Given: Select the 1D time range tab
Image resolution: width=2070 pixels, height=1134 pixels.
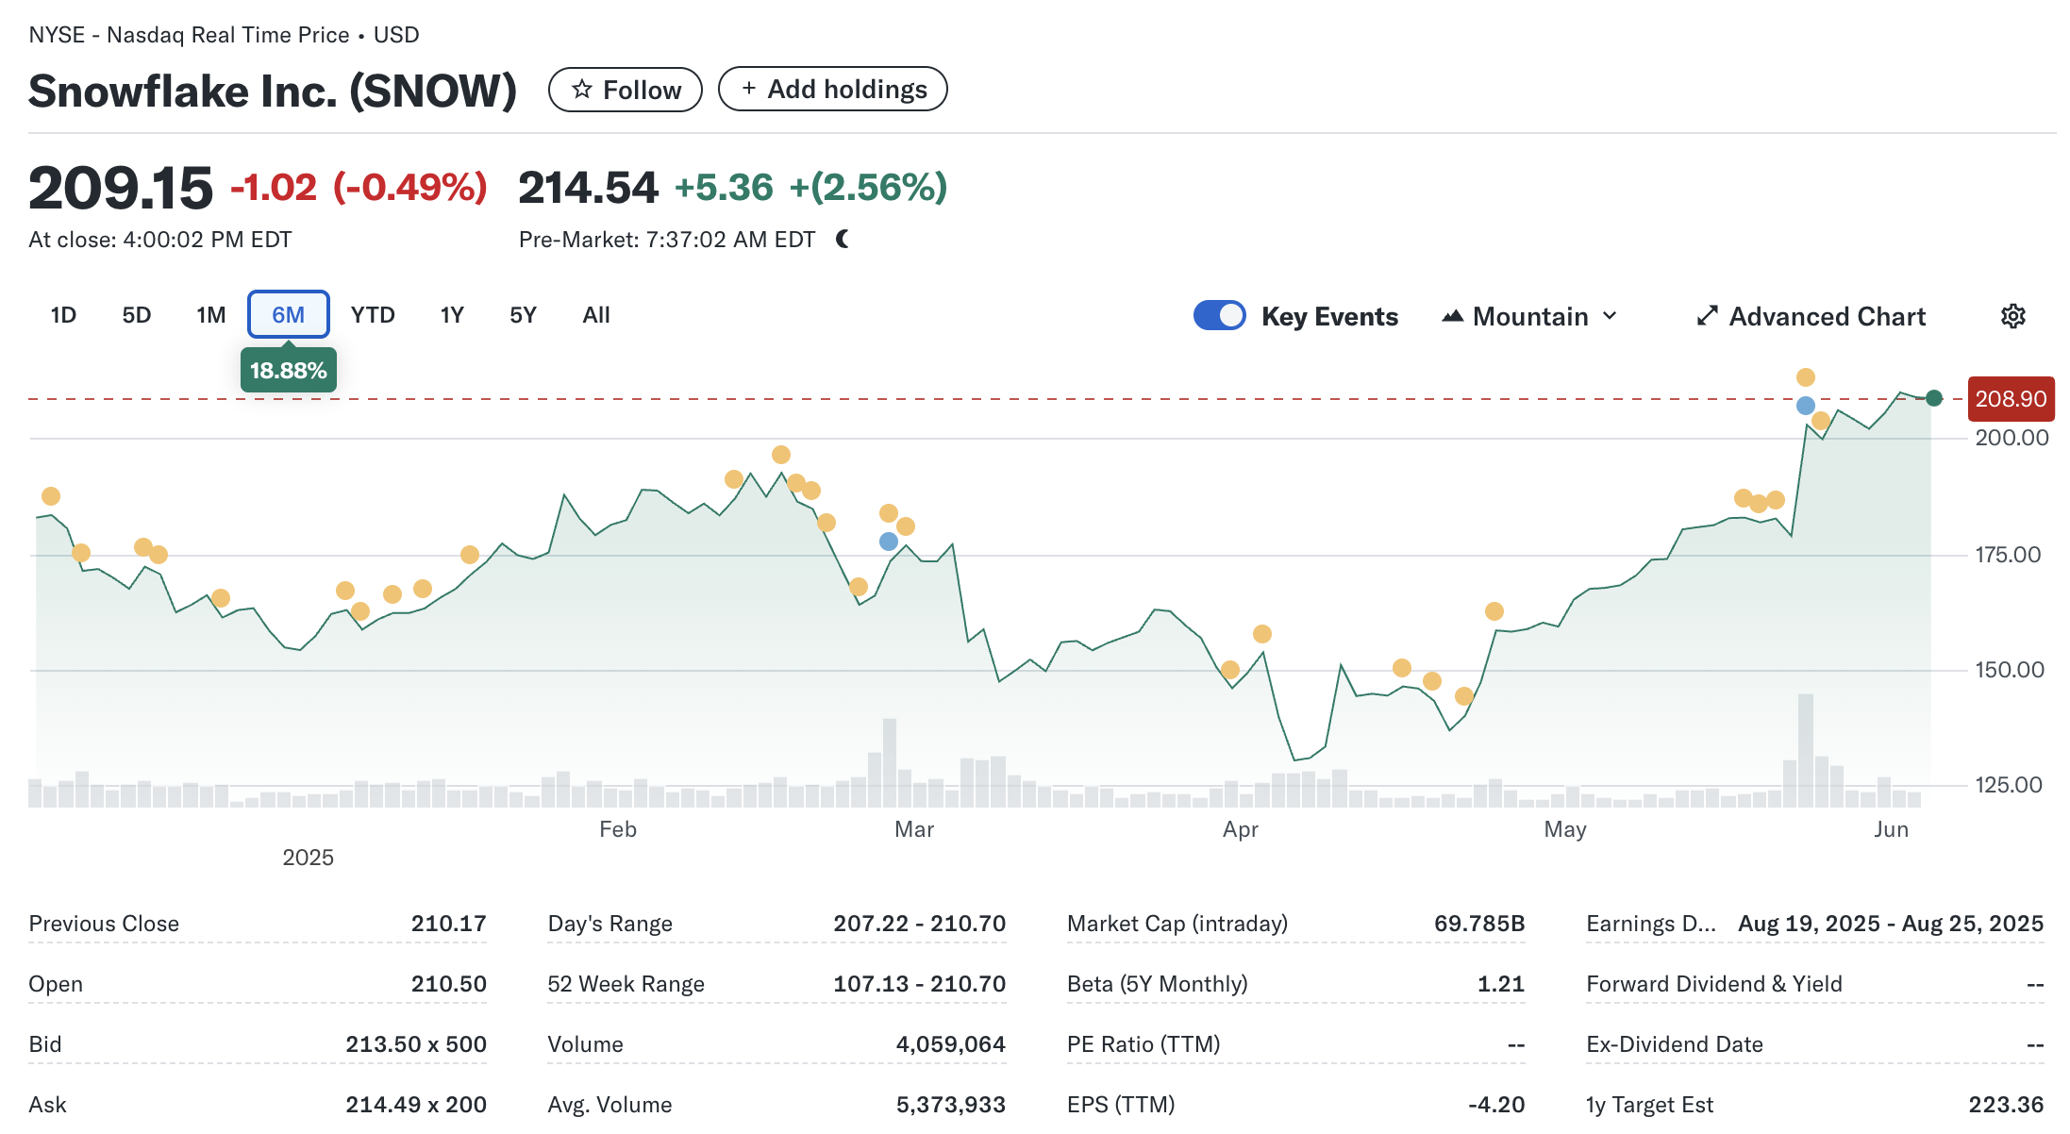Looking at the screenshot, I should [63, 315].
